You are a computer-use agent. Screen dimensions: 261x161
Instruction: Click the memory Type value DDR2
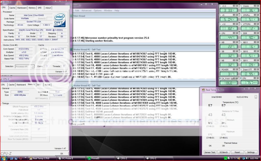pyautogui.click(x=20, y=92)
